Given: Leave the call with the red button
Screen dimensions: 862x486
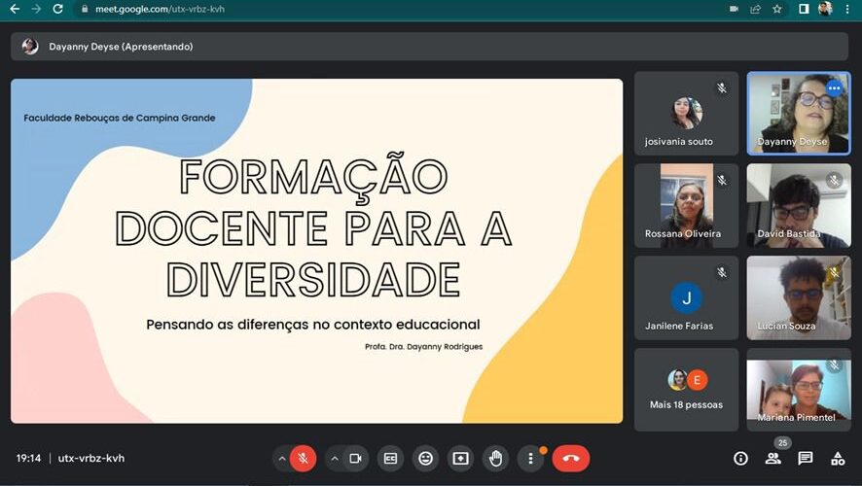Looking at the screenshot, I should click(x=571, y=458).
